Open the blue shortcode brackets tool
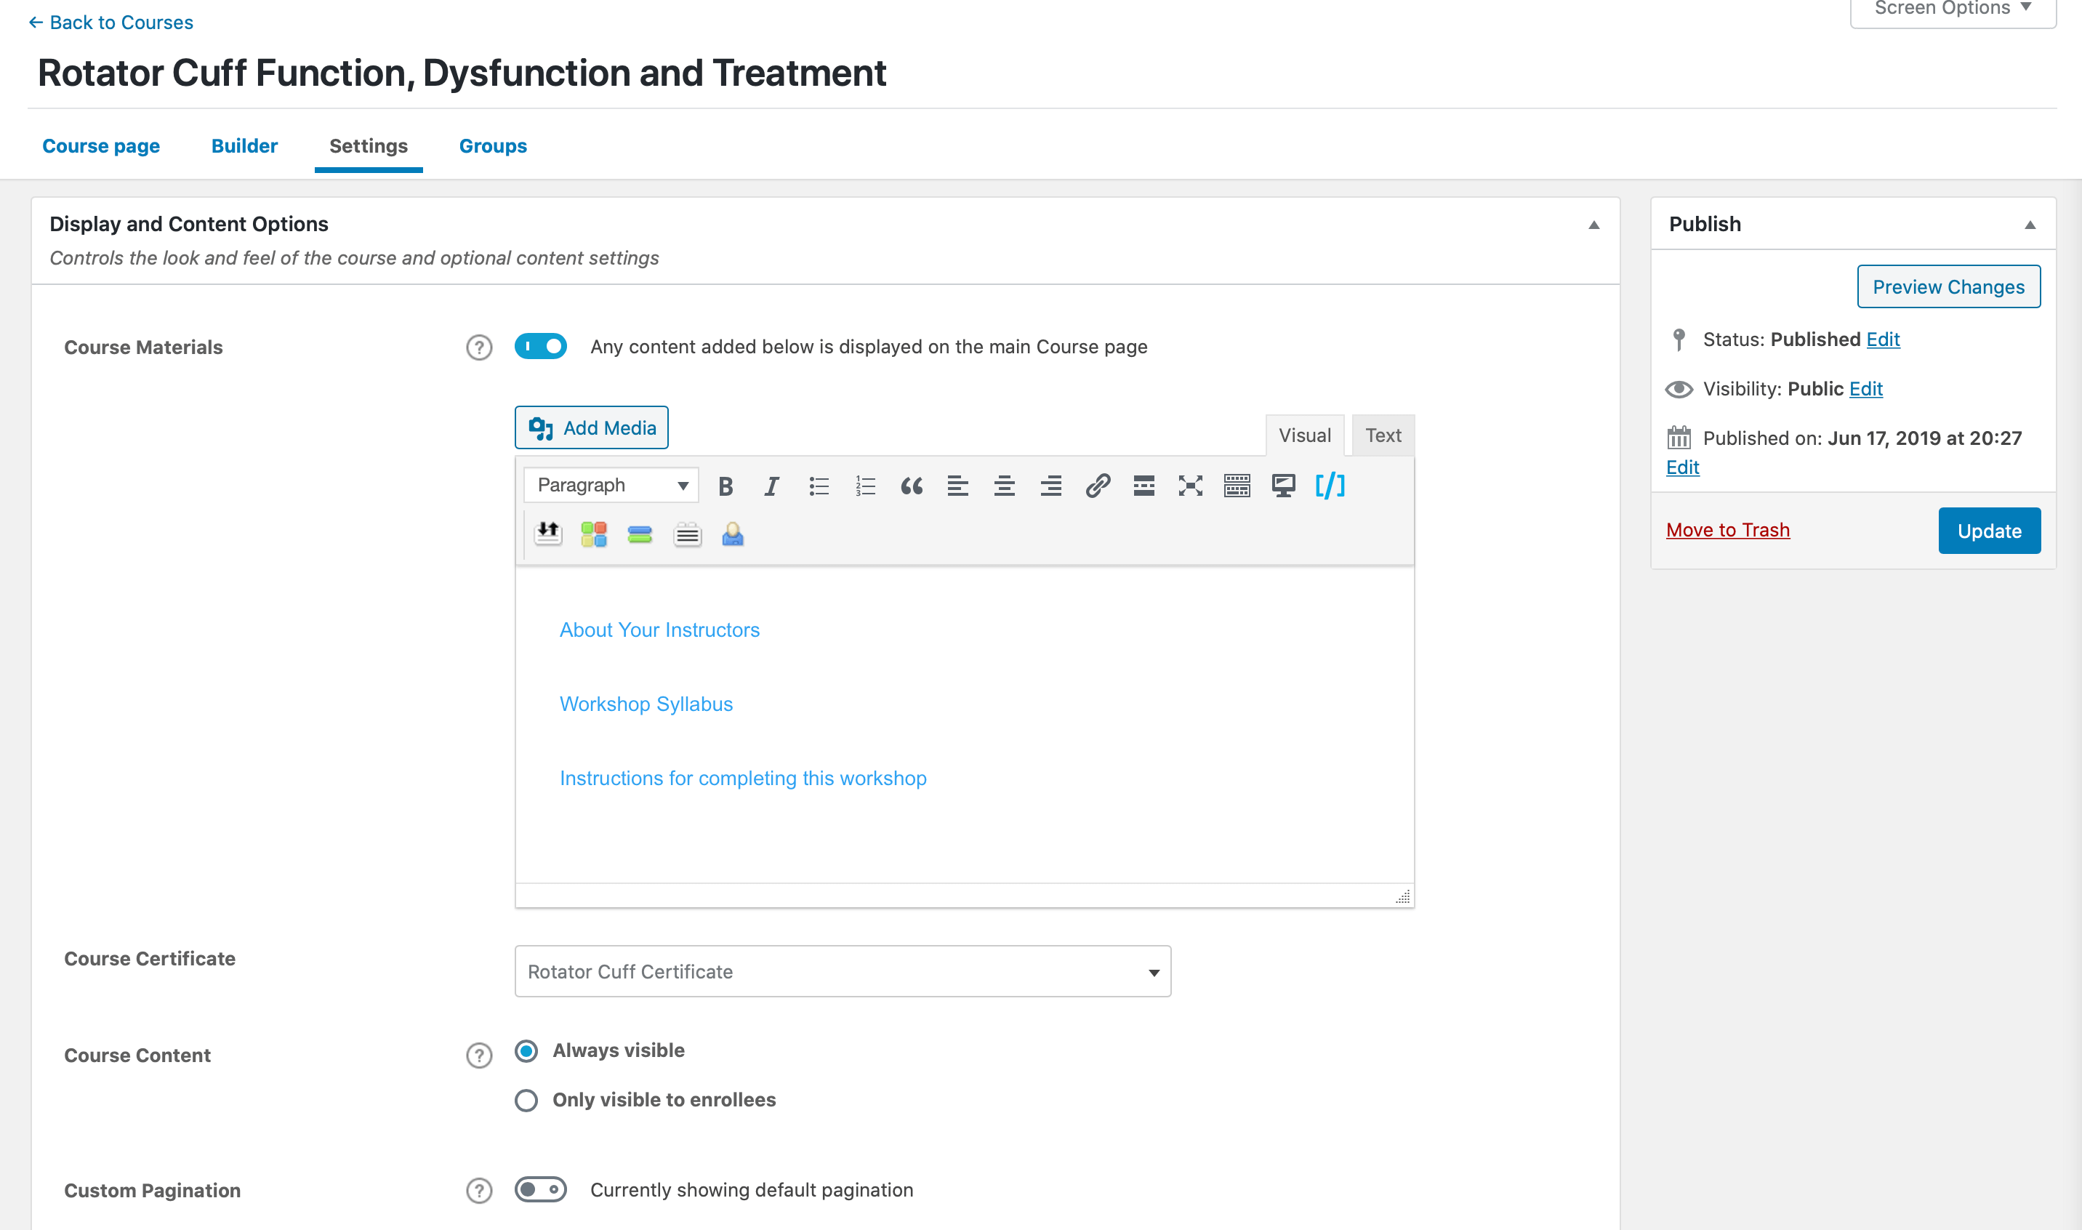The width and height of the screenshot is (2082, 1230). 1330,486
